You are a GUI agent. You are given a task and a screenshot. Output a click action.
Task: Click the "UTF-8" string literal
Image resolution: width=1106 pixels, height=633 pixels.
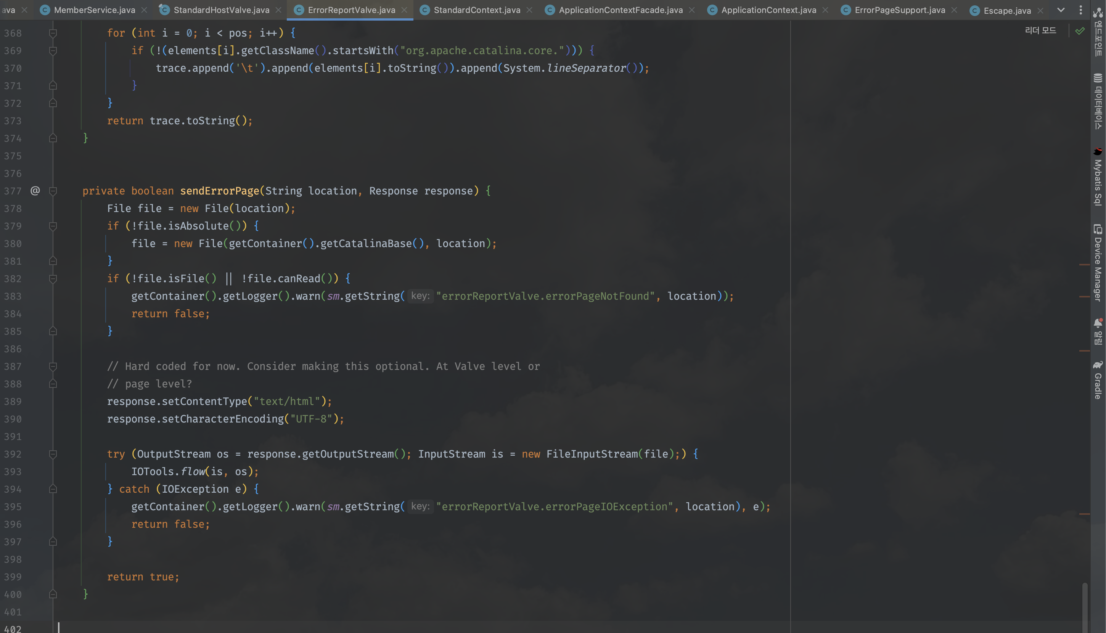pos(311,419)
